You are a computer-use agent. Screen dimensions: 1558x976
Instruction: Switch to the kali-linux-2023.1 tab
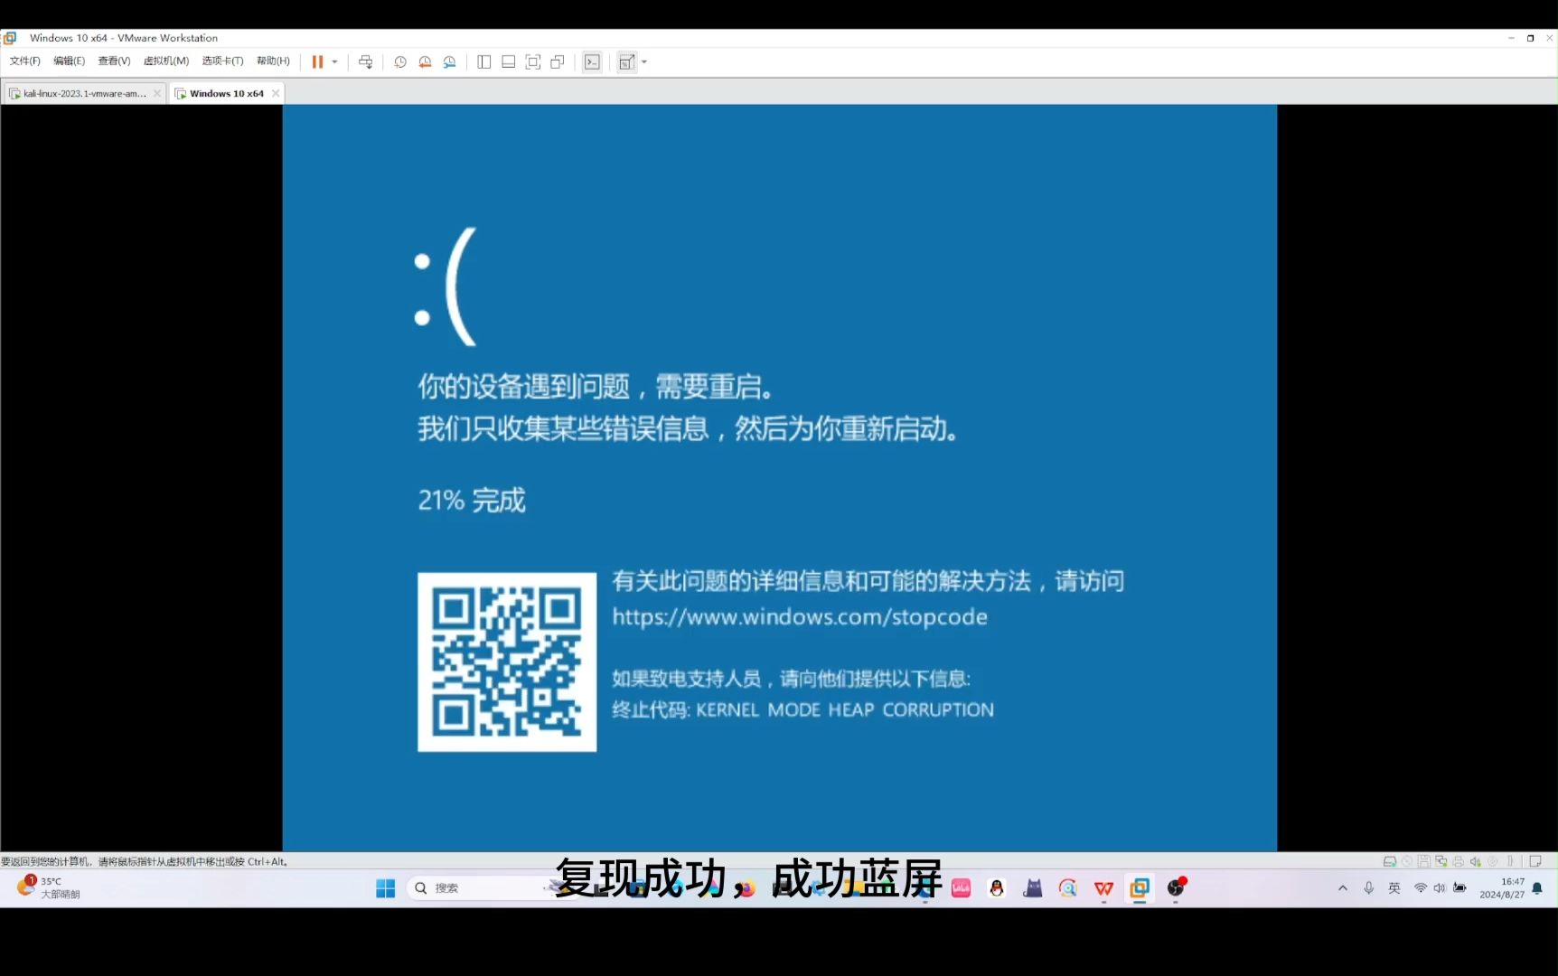pyautogui.click(x=81, y=92)
